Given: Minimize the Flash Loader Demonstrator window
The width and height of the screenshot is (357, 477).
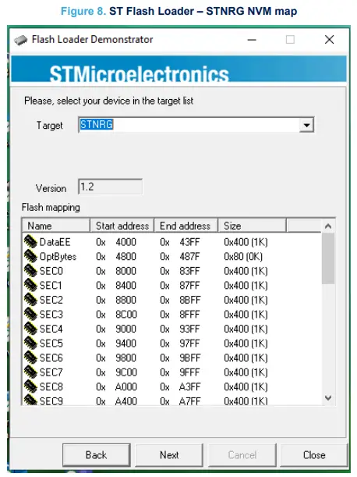Looking at the screenshot, I should pos(252,40).
